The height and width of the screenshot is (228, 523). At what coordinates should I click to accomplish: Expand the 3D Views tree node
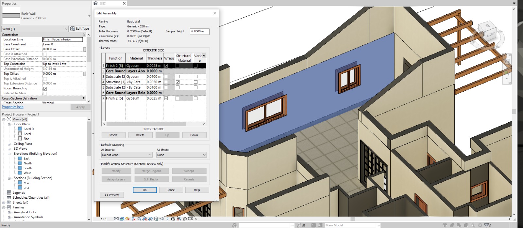tap(9, 149)
